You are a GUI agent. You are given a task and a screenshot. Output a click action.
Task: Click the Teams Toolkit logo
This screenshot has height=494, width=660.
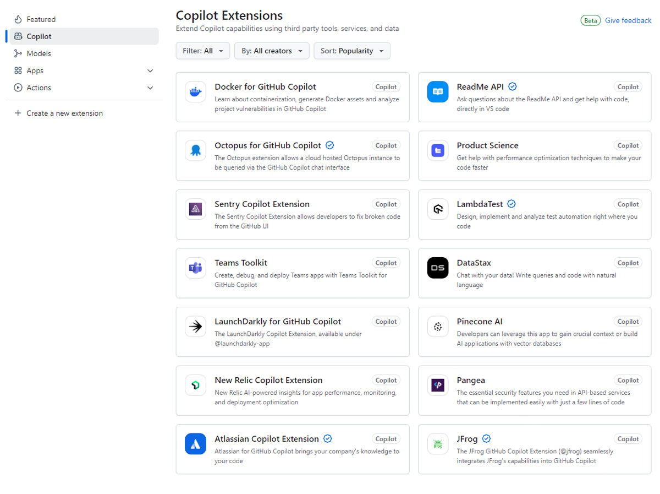tap(195, 268)
